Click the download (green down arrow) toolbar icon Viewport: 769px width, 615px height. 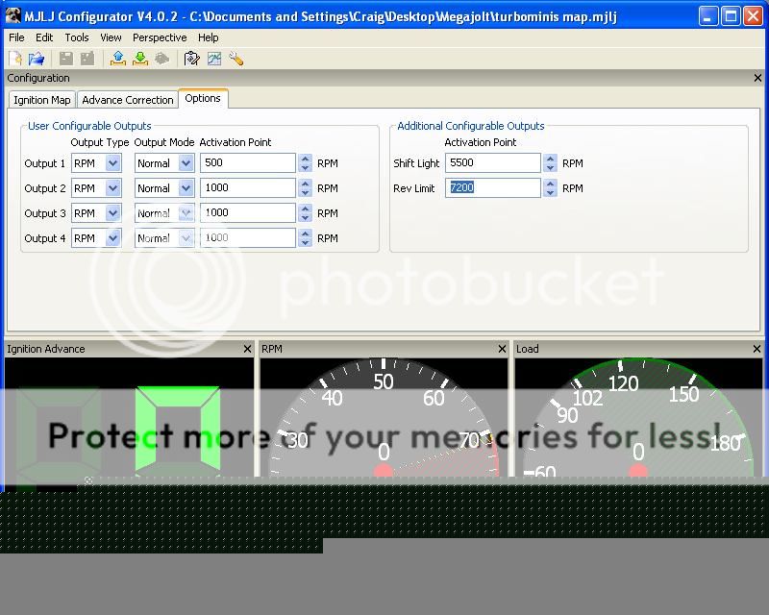coord(140,59)
